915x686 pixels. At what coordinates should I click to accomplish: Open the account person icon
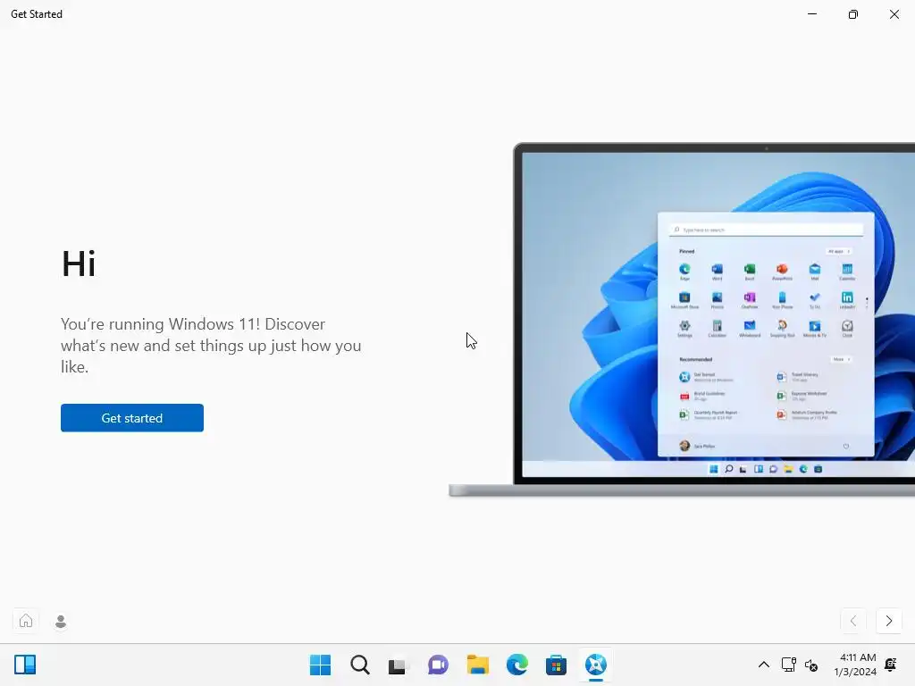[x=61, y=622]
